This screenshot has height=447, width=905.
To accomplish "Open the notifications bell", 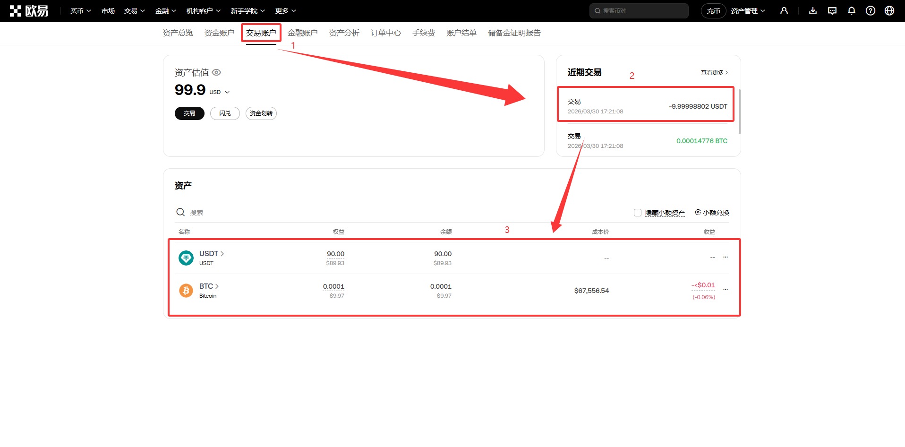I will tap(852, 11).
